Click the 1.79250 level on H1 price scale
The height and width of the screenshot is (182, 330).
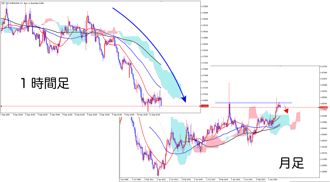pyautogui.click(x=205, y=6)
